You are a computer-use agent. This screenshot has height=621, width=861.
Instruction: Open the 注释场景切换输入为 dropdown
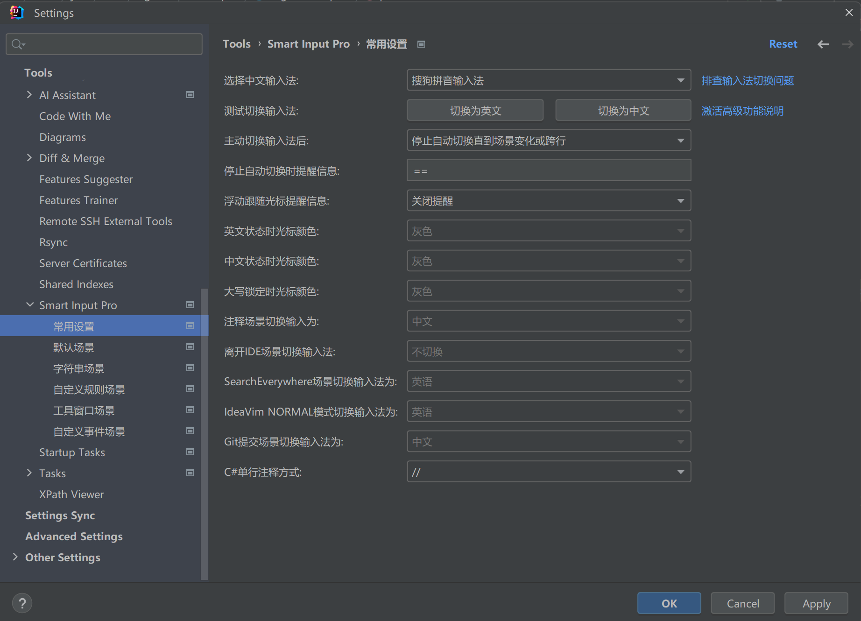pos(549,321)
